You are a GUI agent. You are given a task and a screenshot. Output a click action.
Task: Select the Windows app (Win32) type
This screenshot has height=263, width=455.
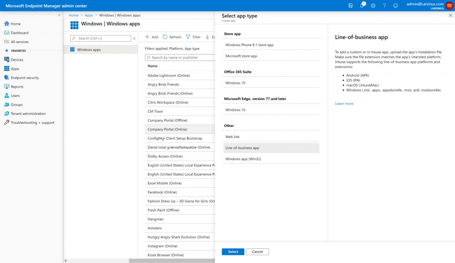pyautogui.click(x=271, y=159)
